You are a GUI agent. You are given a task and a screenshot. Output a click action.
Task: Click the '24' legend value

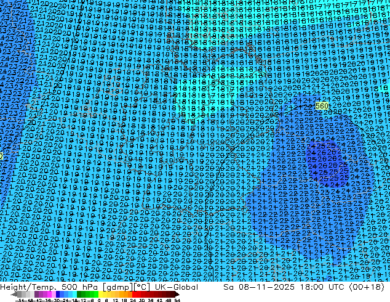tap(133, 301)
